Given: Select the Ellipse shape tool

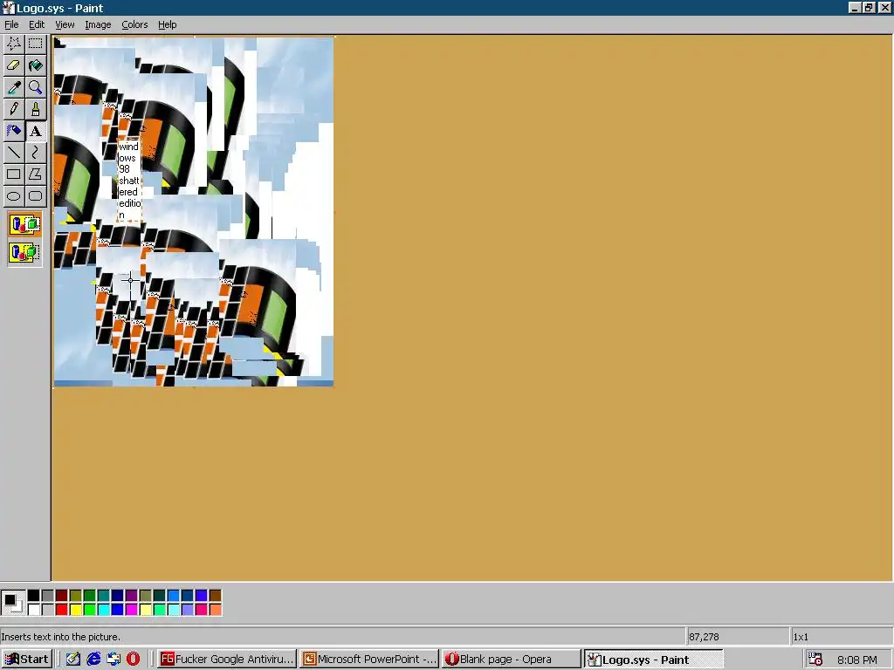Looking at the screenshot, I should pos(14,196).
